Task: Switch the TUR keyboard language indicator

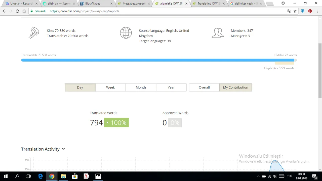Action: (290, 176)
